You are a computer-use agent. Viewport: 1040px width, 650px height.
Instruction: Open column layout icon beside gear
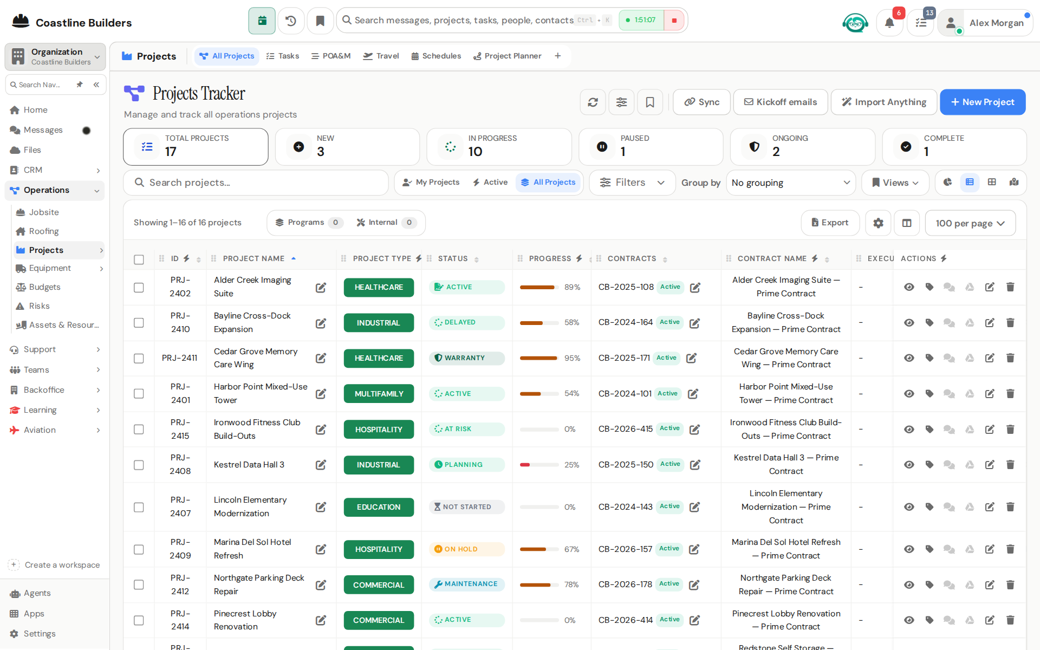[907, 223]
